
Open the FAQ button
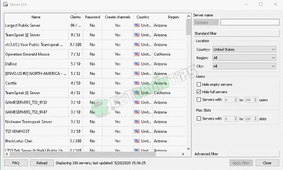[16, 163]
